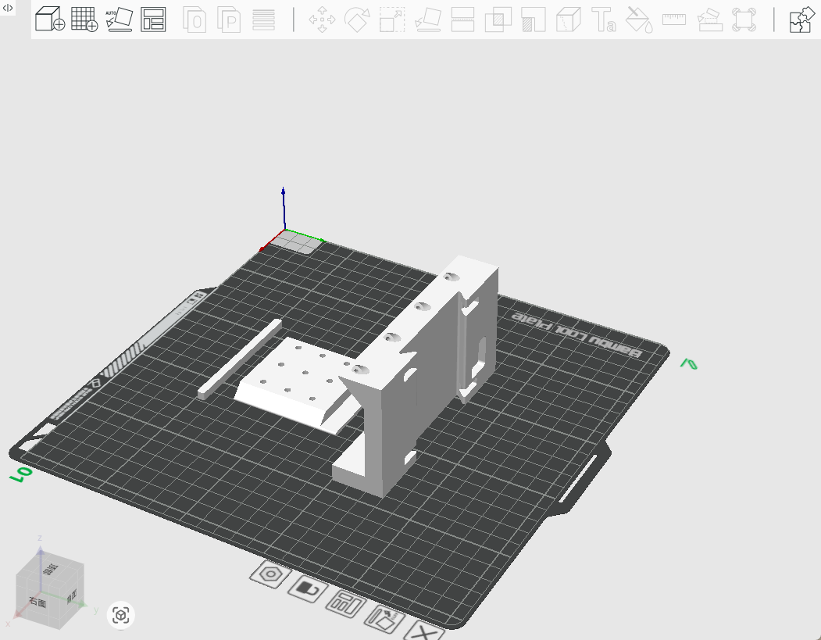Screen dimensions: 821x640
Task: Run Auto orient from the toolbar
Action: [119, 20]
